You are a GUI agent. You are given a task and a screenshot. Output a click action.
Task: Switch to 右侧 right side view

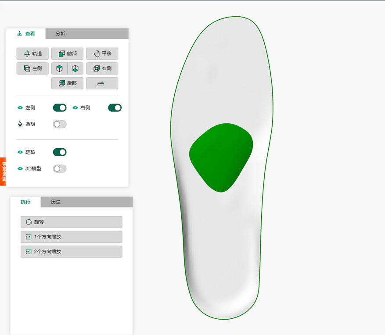point(102,68)
